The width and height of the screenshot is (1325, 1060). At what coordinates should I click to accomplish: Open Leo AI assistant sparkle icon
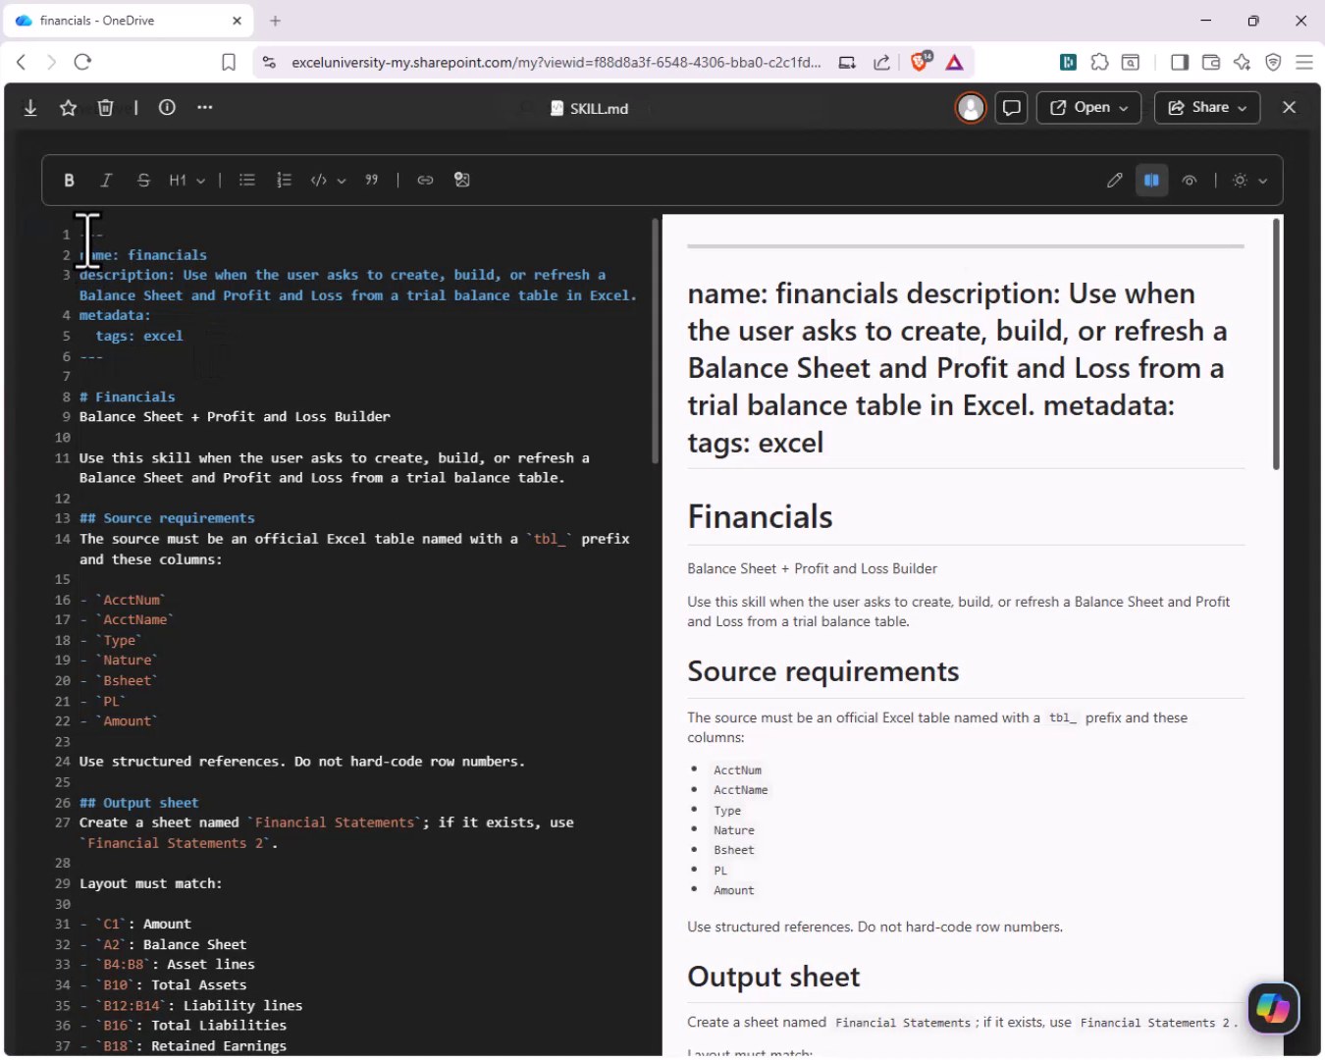click(x=1243, y=62)
